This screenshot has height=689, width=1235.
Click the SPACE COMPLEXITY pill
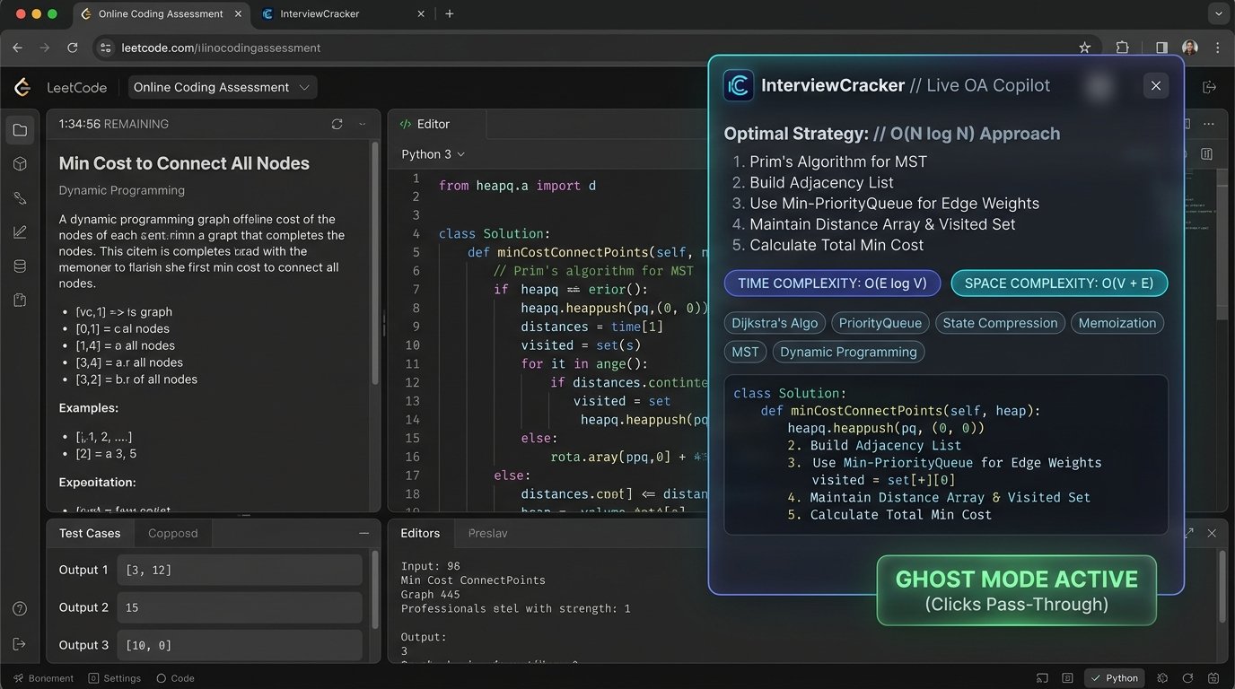tap(1059, 283)
